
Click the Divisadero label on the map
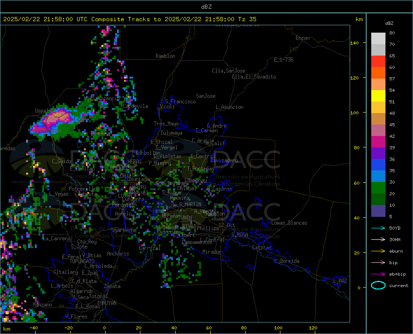pyautogui.click(x=224, y=160)
